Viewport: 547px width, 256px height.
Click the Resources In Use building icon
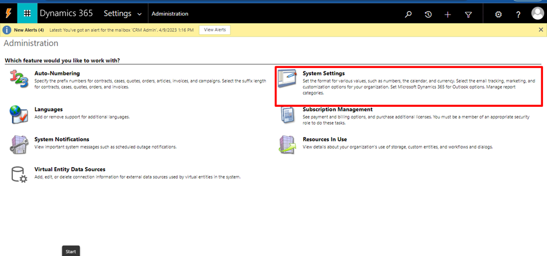click(x=287, y=145)
